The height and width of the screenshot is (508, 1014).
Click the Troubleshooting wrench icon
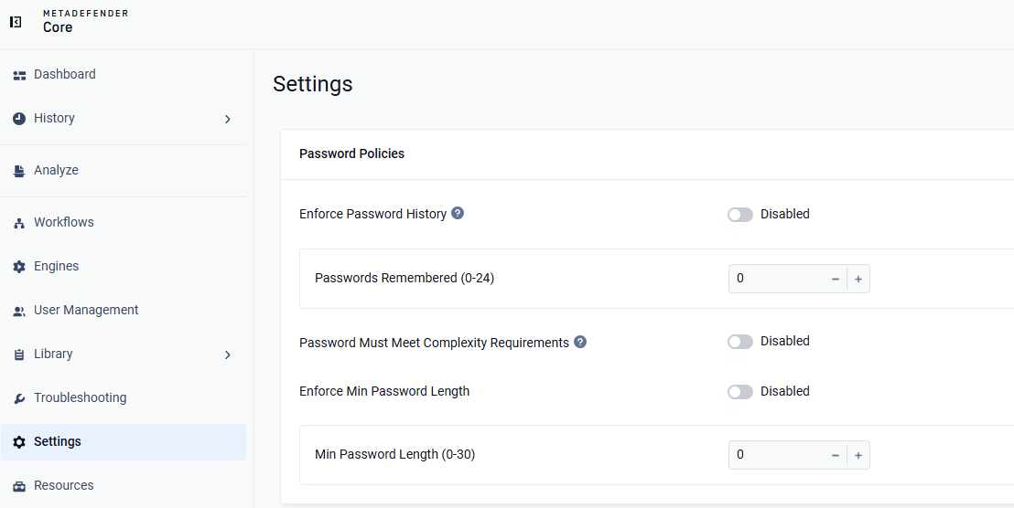click(19, 398)
